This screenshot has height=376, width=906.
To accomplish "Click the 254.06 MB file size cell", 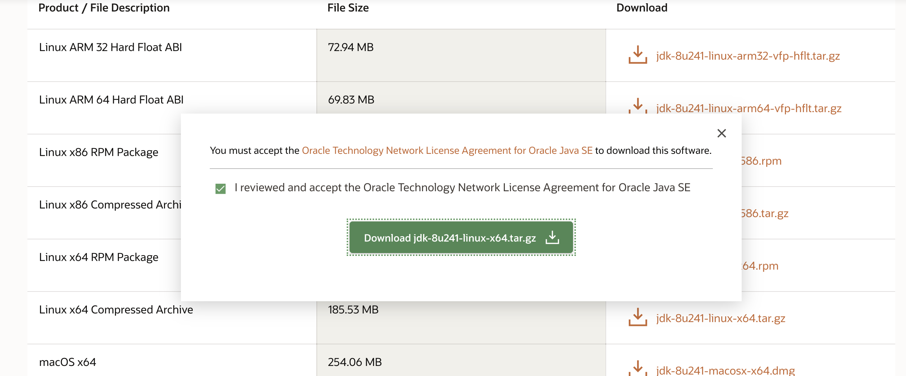I will (x=355, y=362).
